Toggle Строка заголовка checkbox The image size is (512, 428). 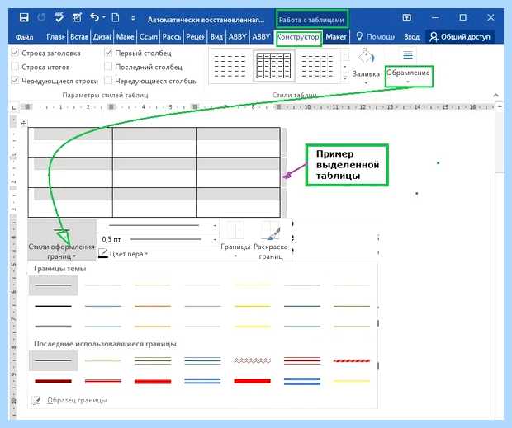[15, 53]
